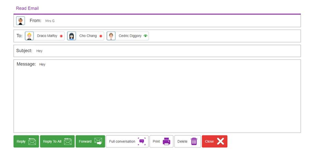Viewport: 315px width, 166px height.
Task: Click Draco Malfoy's avatar picture
Action: [x=29, y=36]
